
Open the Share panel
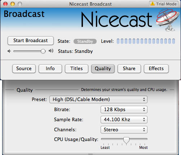click(129, 69)
